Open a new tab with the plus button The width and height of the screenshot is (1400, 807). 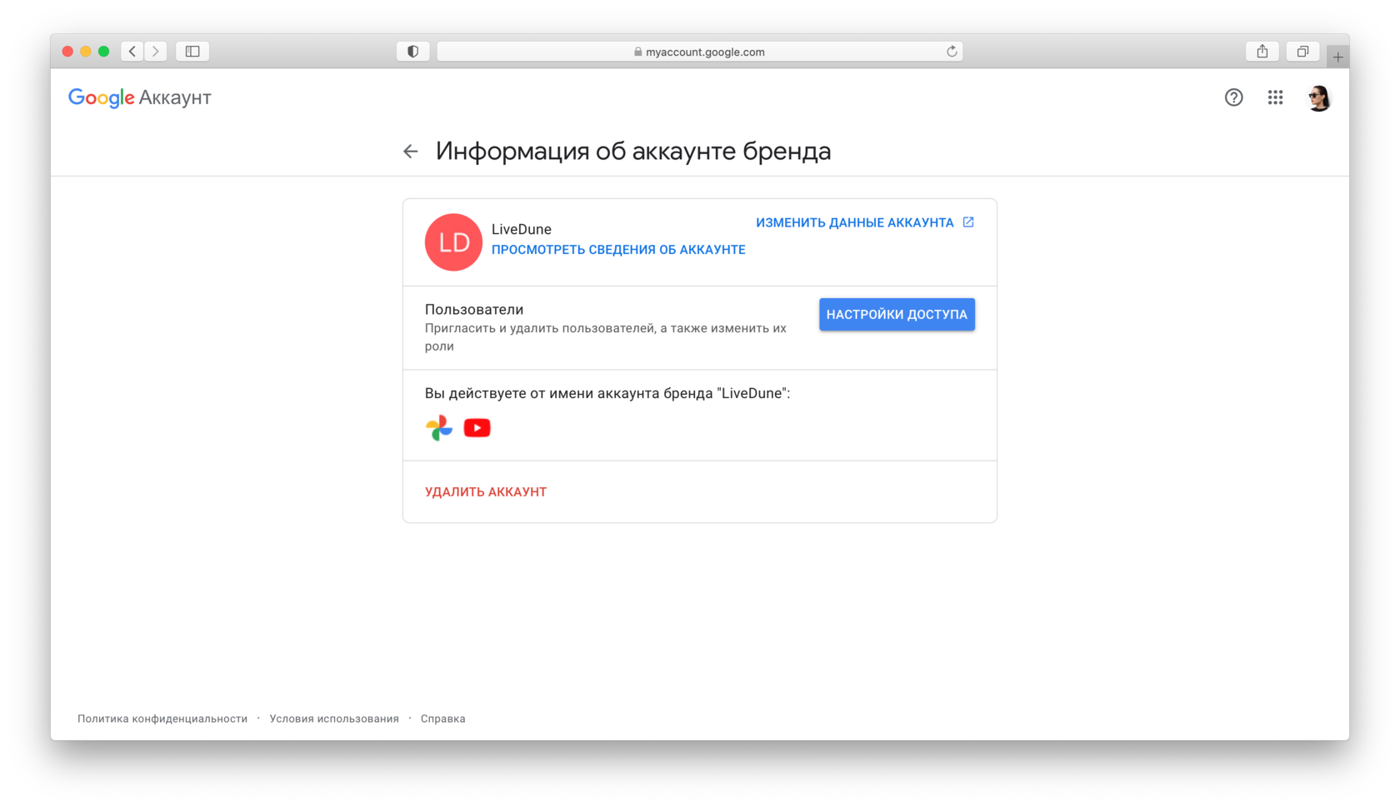click(1338, 55)
